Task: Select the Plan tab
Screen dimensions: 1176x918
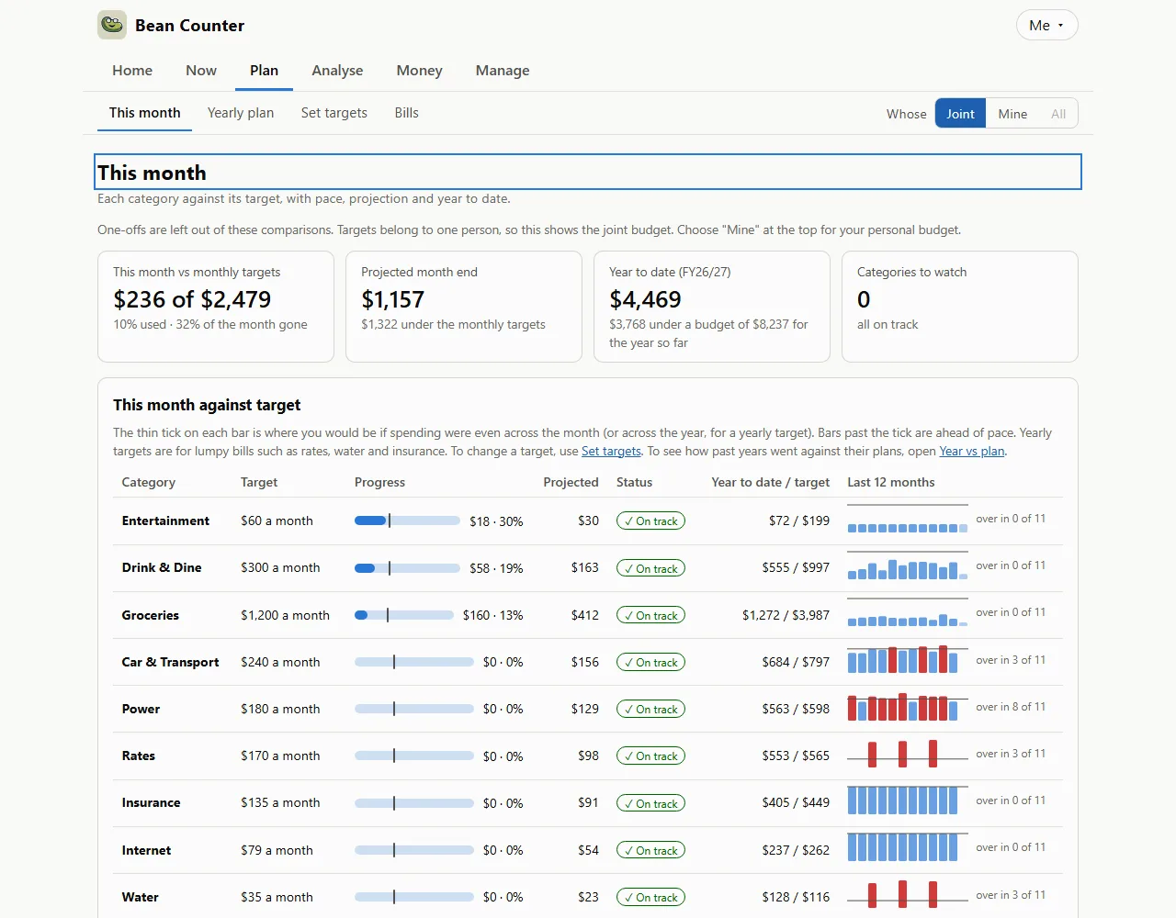Action: (x=264, y=71)
